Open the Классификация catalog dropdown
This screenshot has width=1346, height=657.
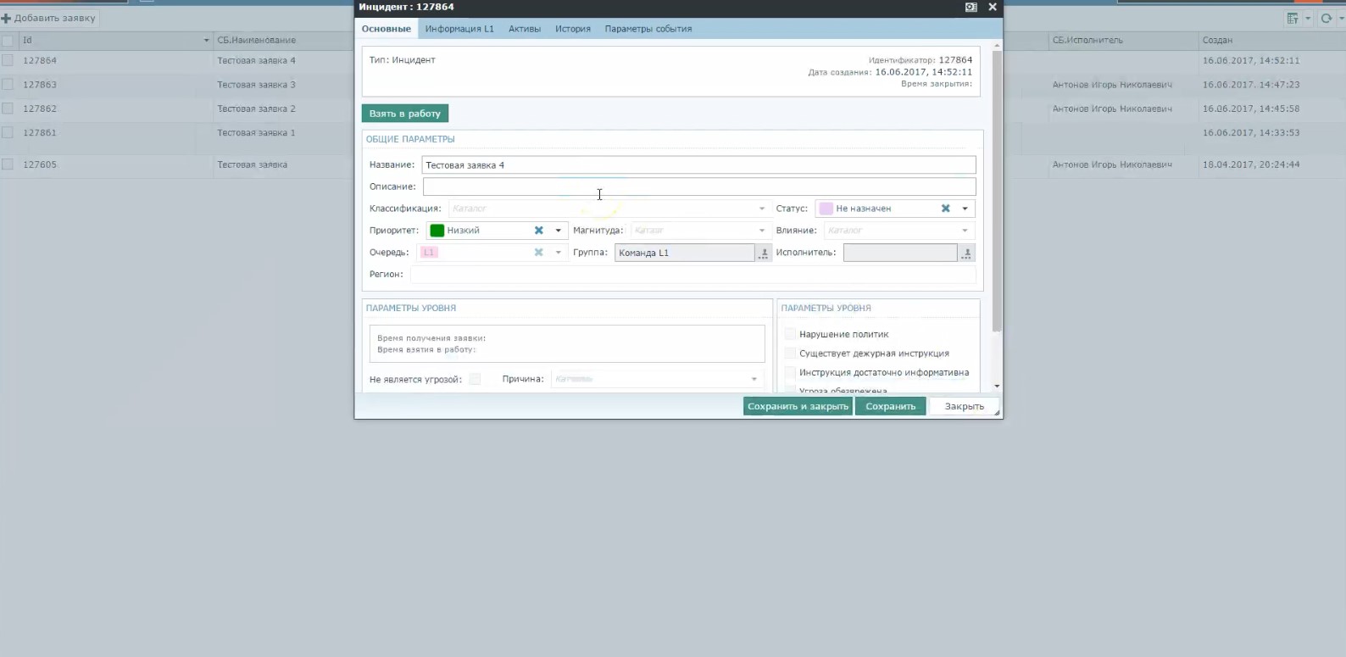761,209
